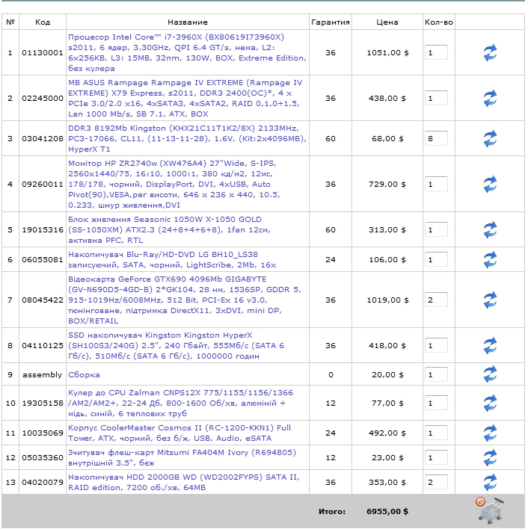
Task: Open Кулер Zalman CNPS12X product link
Action: (181, 403)
